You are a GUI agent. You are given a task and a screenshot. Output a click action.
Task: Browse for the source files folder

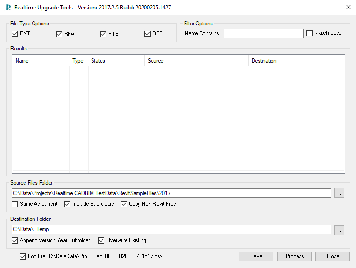coord(339,193)
